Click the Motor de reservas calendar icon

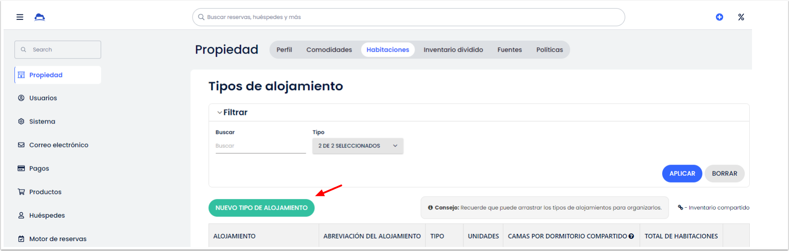(x=21, y=239)
